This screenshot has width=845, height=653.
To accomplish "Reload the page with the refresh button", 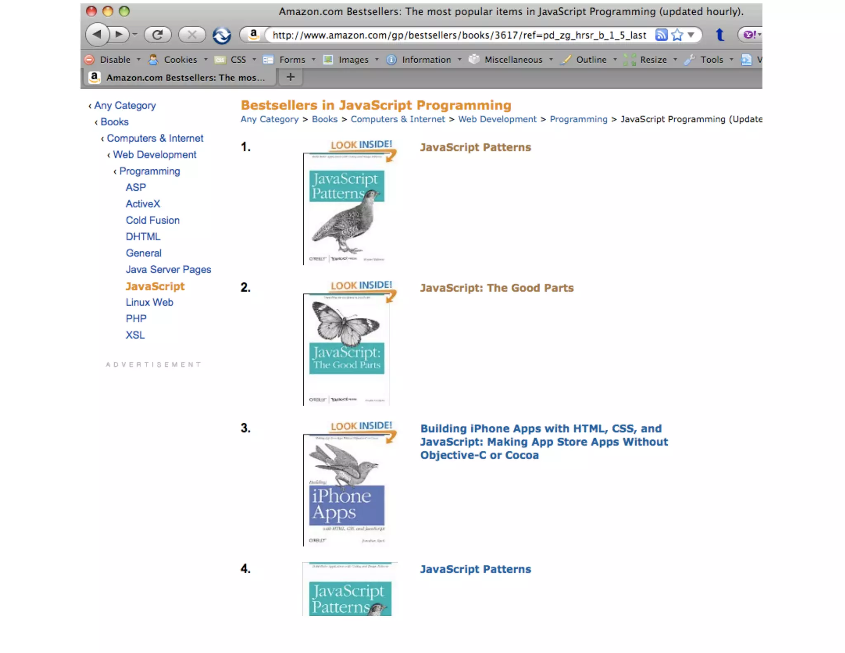I will 157,35.
